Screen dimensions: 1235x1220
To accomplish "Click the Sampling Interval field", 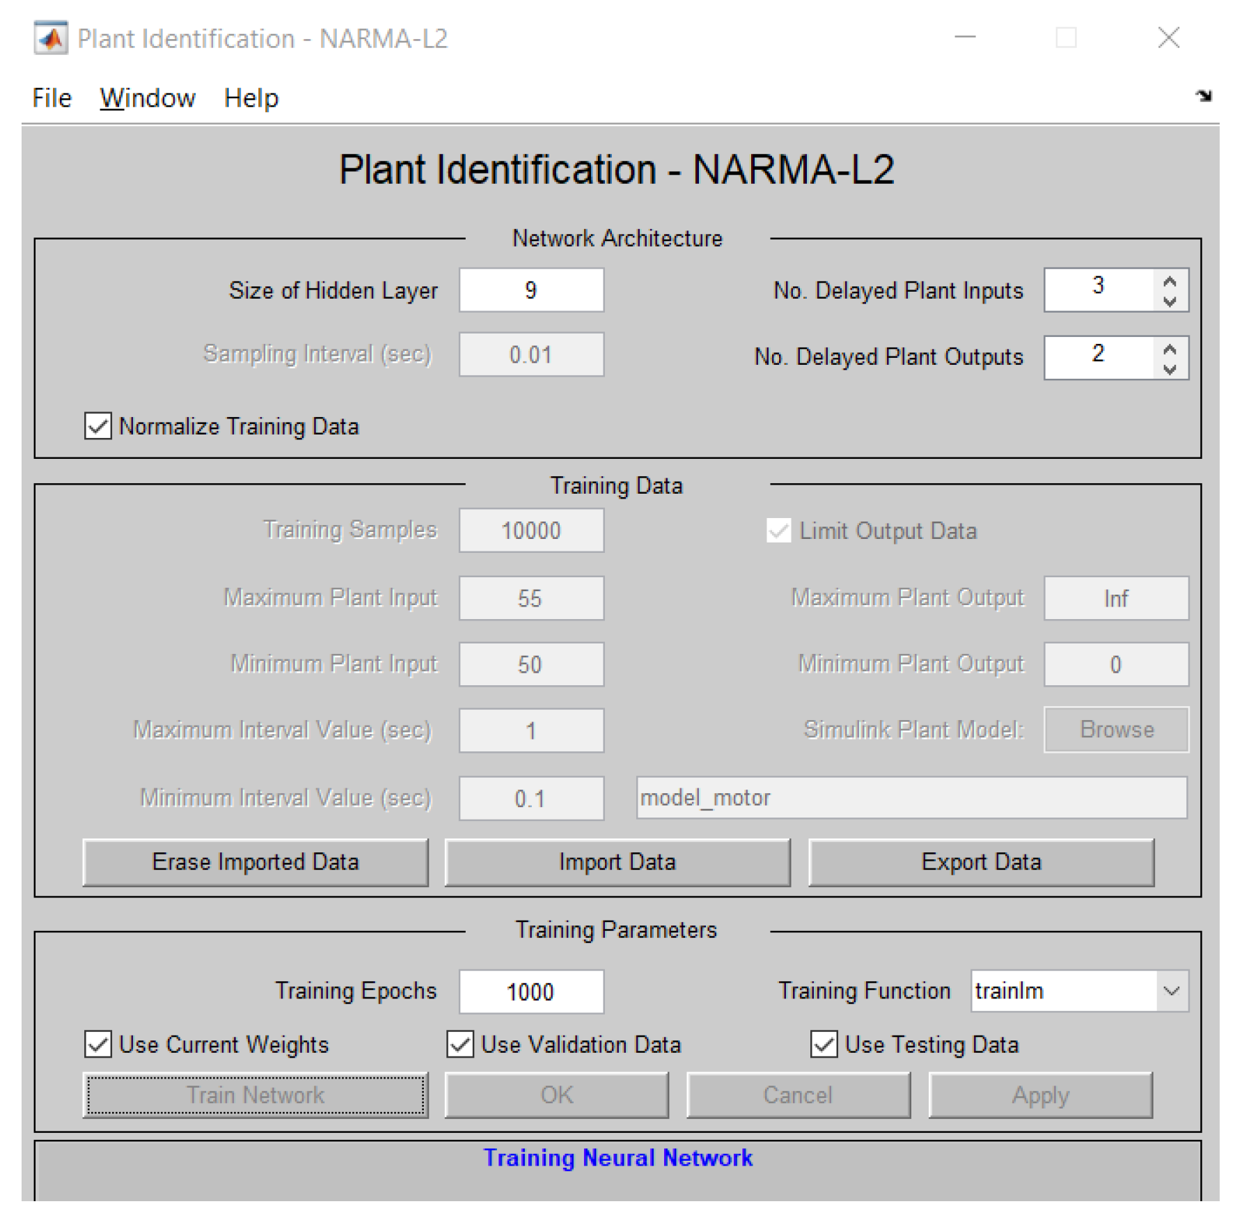I will 531,354.
